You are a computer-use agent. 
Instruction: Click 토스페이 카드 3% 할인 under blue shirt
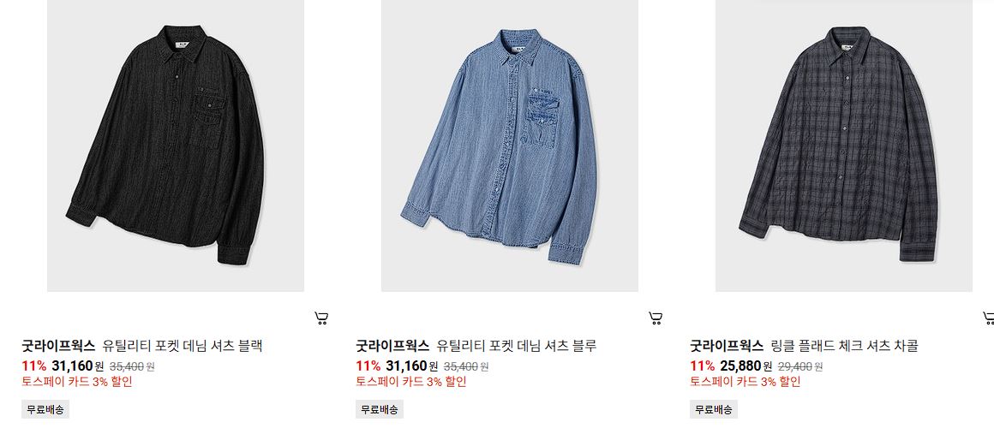(410, 381)
